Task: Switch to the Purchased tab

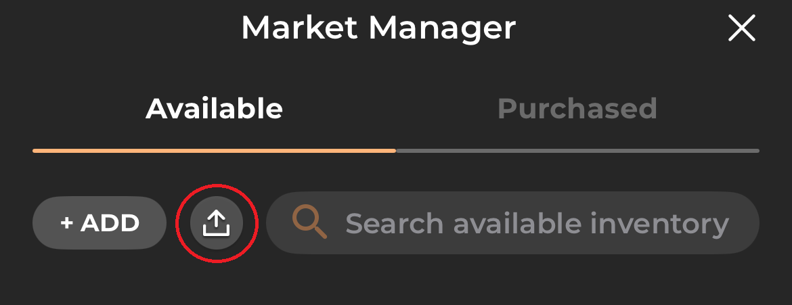Action: (577, 109)
